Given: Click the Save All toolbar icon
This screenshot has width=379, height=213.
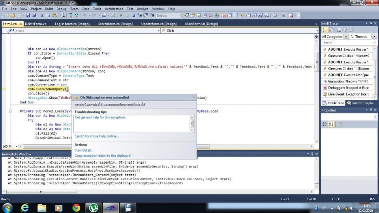Looking at the screenshot, I should click(x=34, y=15).
